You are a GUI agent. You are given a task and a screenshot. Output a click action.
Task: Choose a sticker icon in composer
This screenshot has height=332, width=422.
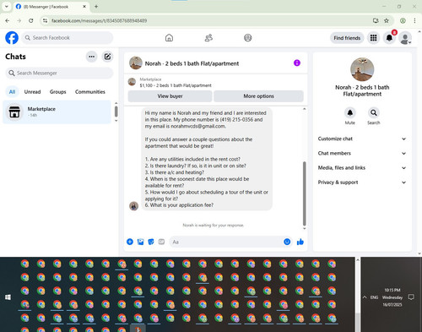click(x=151, y=242)
